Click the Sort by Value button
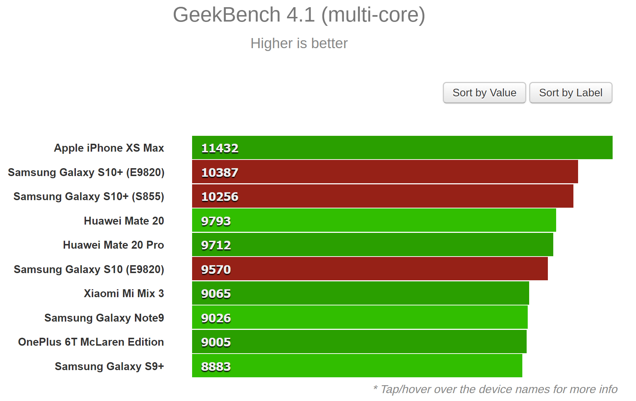 484,93
